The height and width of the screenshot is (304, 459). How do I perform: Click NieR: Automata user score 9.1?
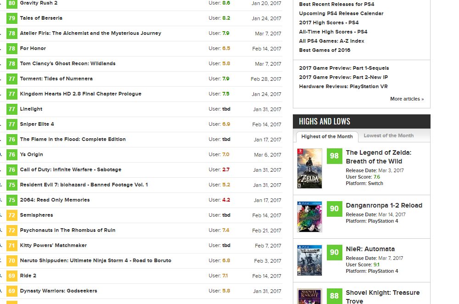(376, 265)
